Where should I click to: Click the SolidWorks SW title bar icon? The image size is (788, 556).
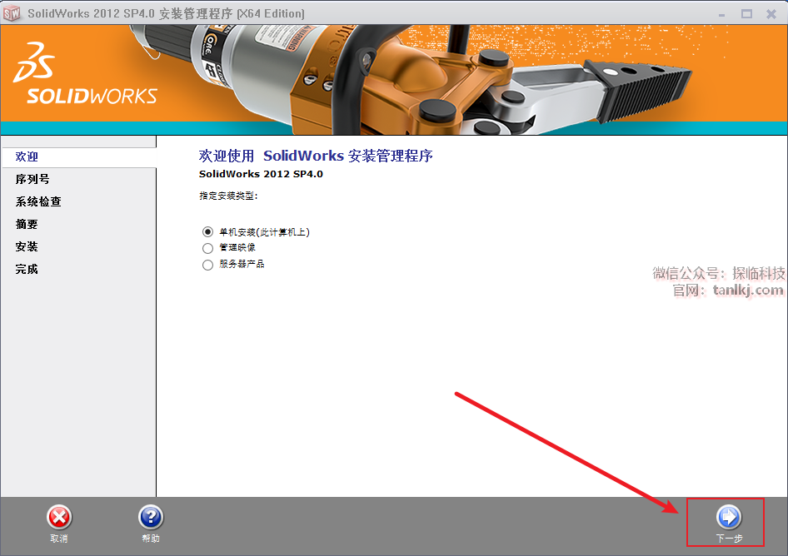point(12,13)
